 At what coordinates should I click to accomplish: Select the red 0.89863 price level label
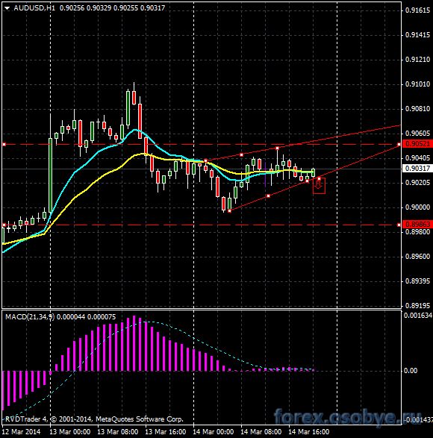(417, 225)
